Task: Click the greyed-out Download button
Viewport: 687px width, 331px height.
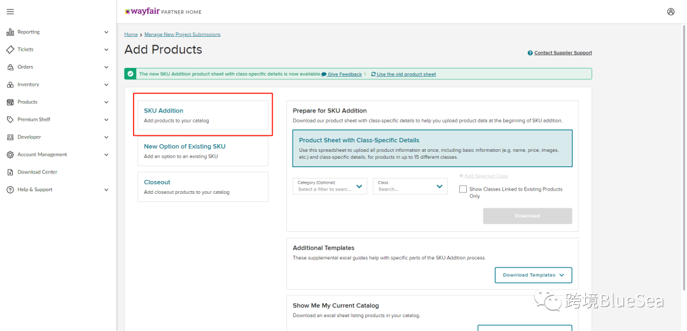Action: (x=527, y=216)
